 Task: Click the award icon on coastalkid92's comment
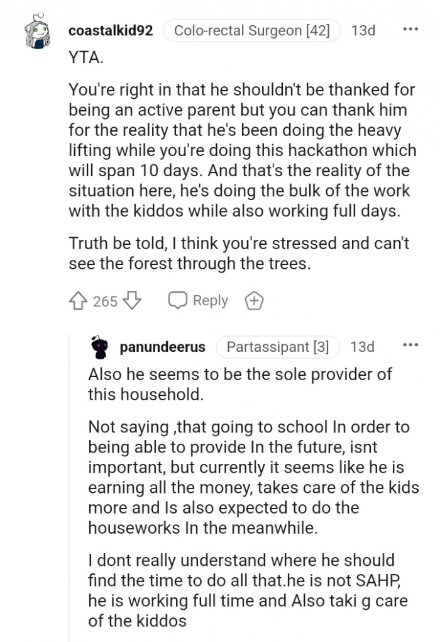(x=253, y=301)
